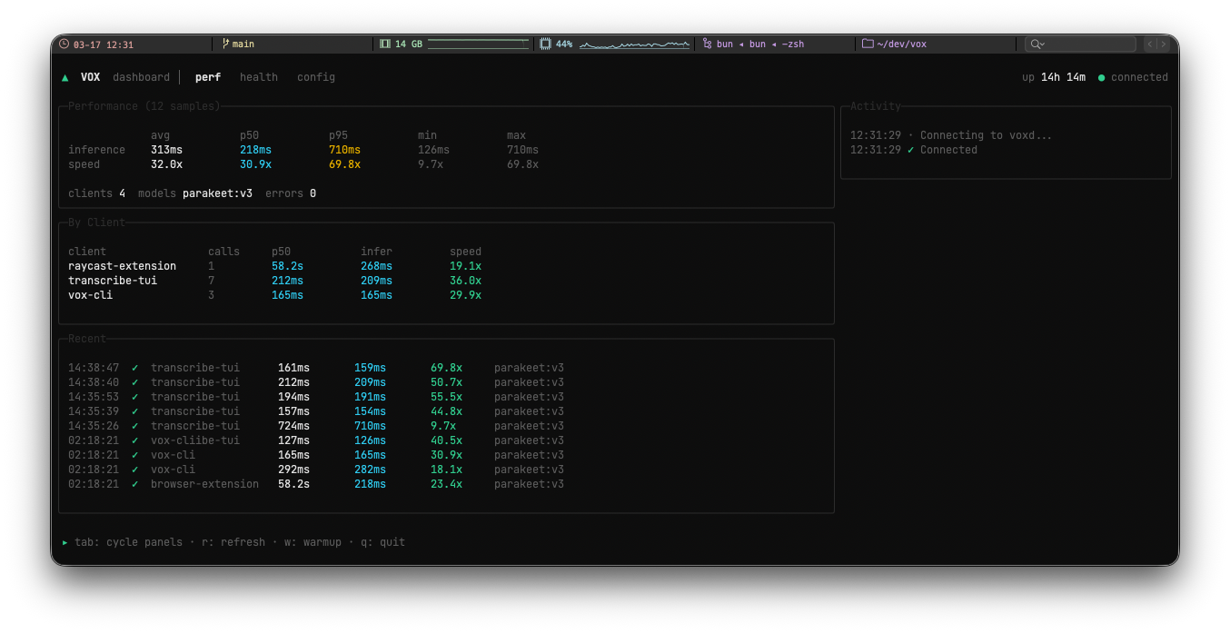Click the green connected status dot
Image resolution: width=1230 pixels, height=633 pixels.
pos(1101,78)
